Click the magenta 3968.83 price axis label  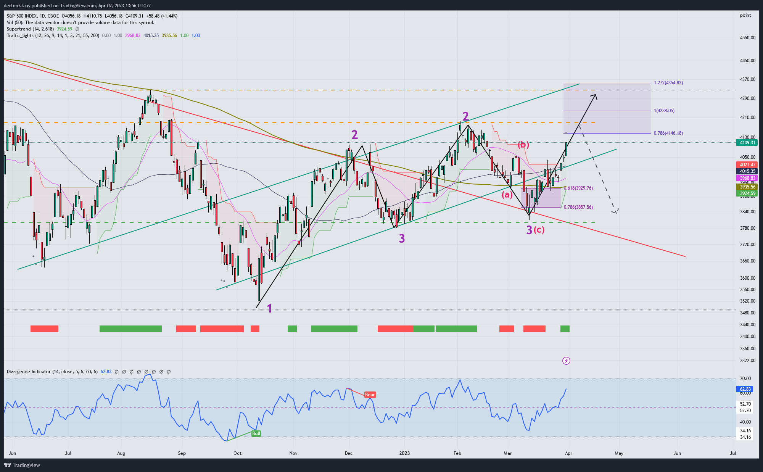click(747, 178)
